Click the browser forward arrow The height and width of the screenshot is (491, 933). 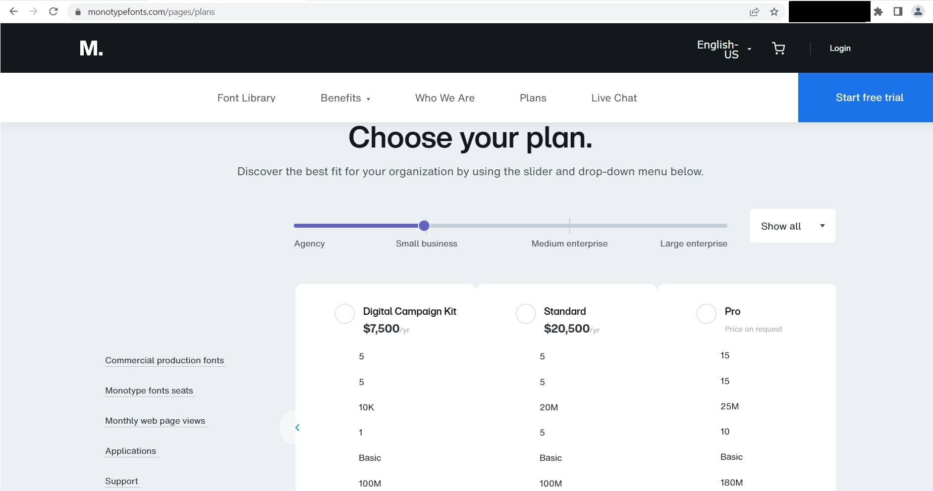[33, 11]
